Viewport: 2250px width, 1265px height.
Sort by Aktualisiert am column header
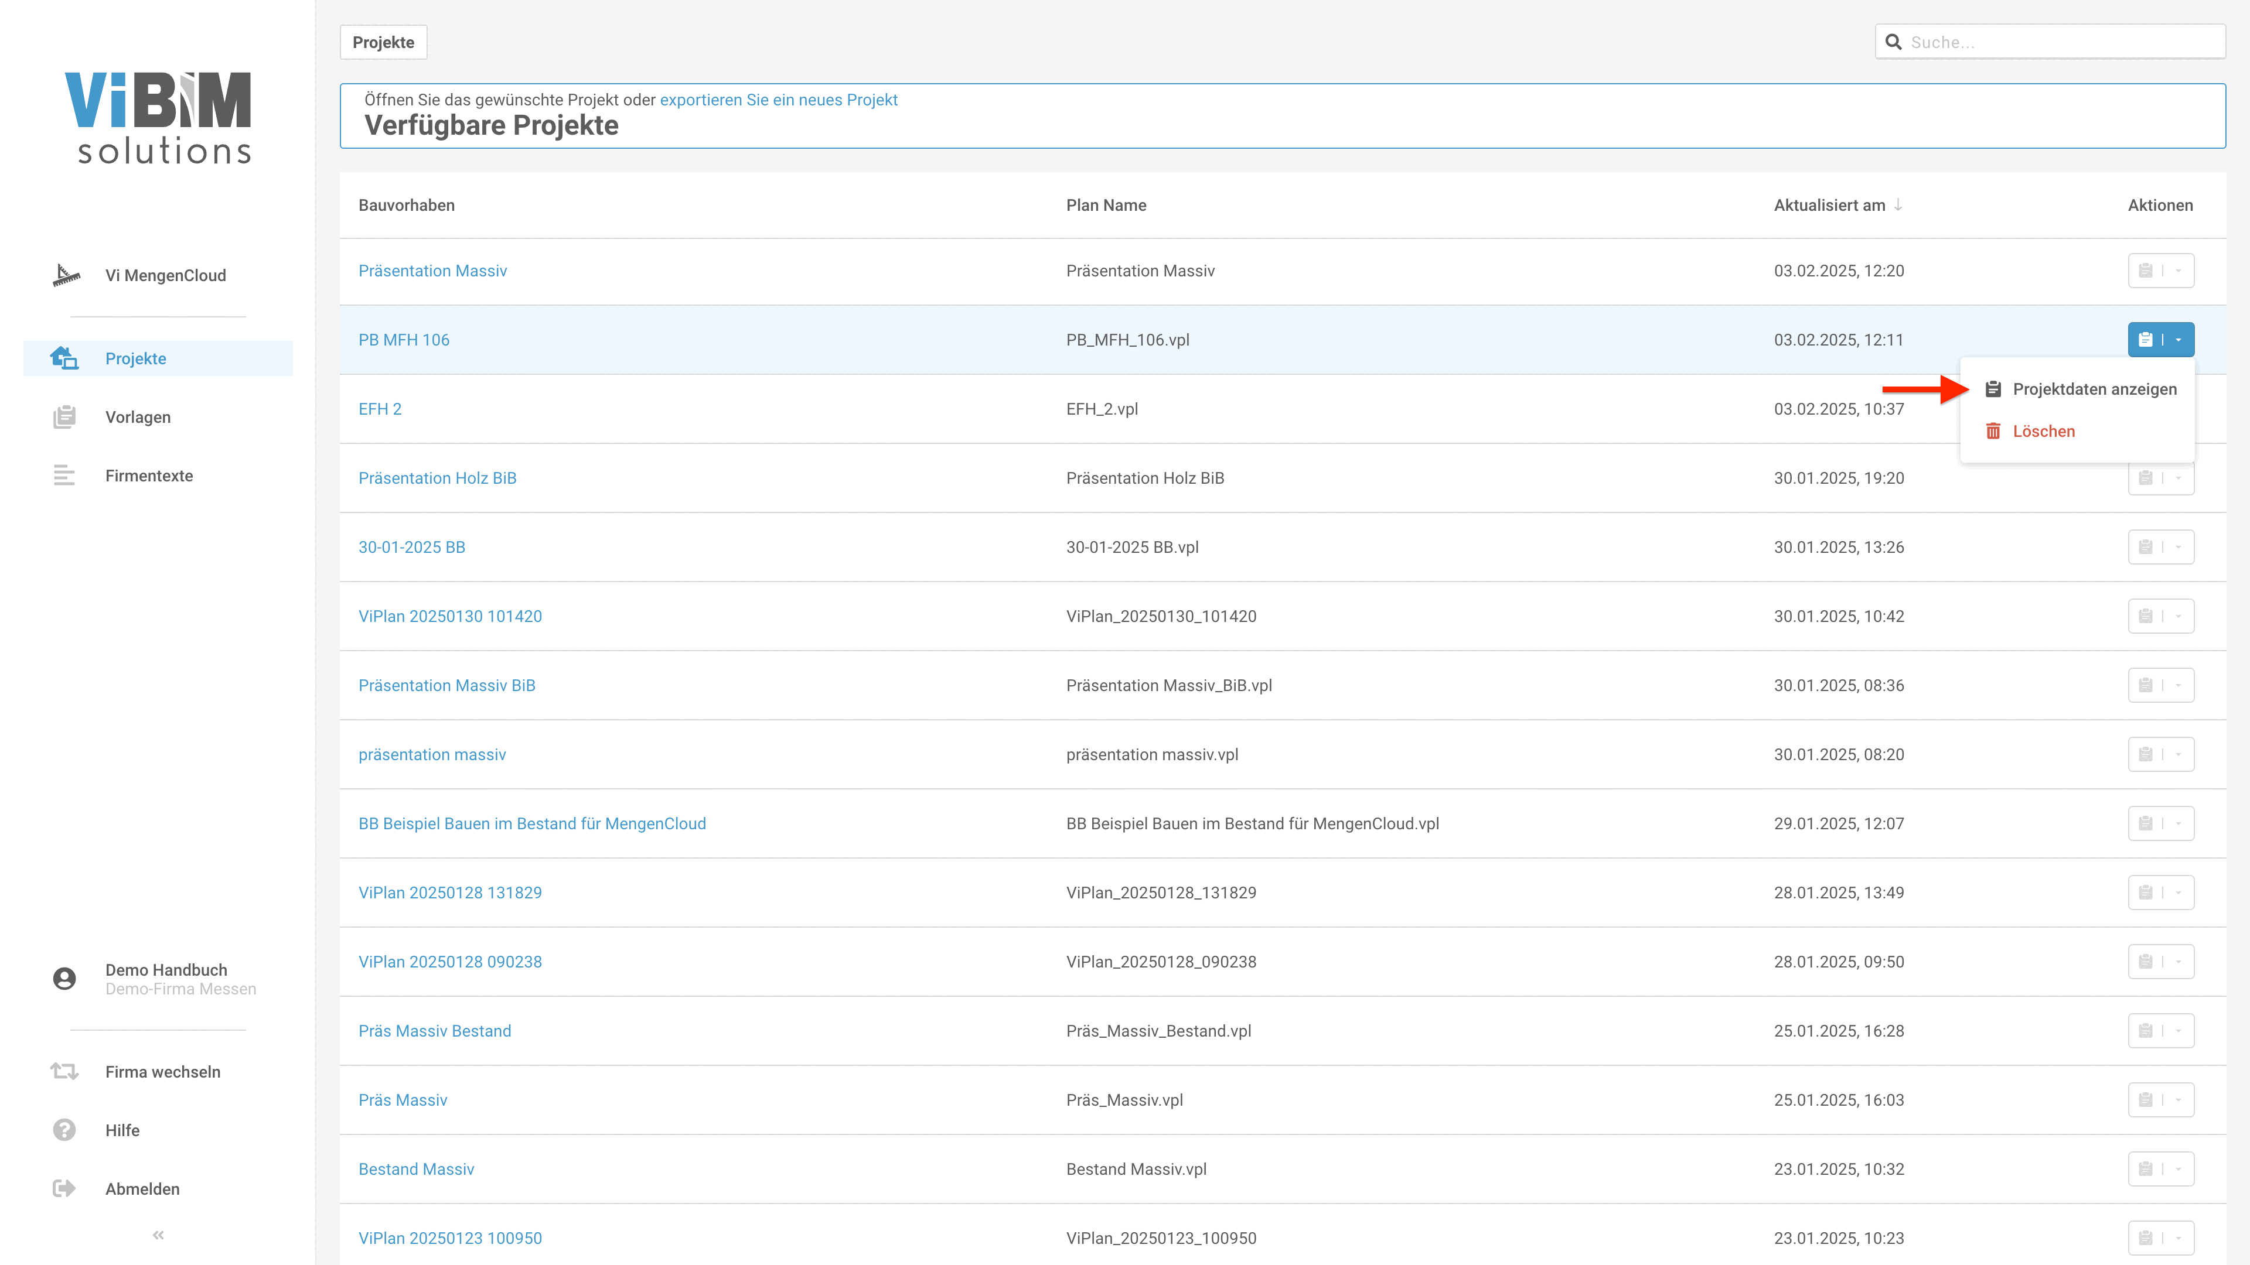(x=1829, y=205)
